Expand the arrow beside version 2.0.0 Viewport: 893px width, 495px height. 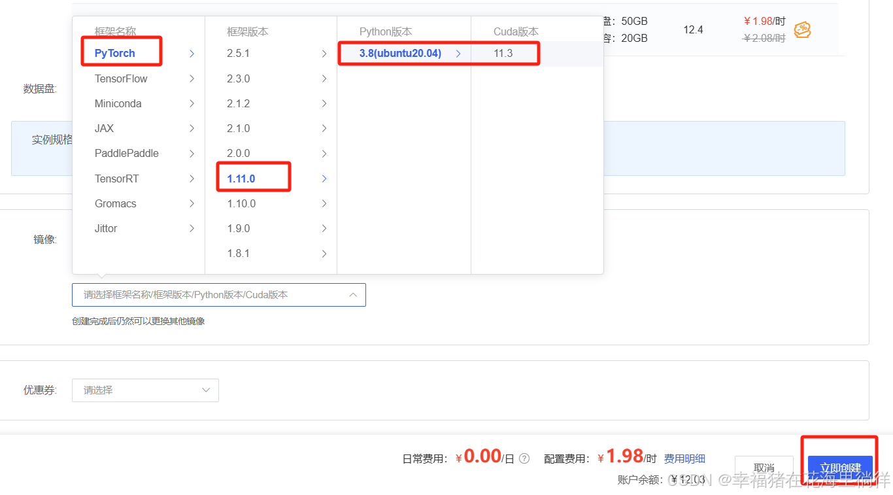tap(324, 153)
